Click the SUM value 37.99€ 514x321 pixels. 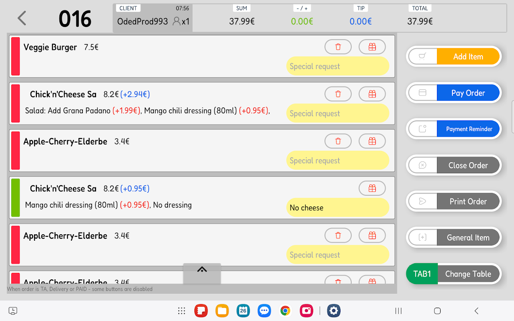click(242, 21)
